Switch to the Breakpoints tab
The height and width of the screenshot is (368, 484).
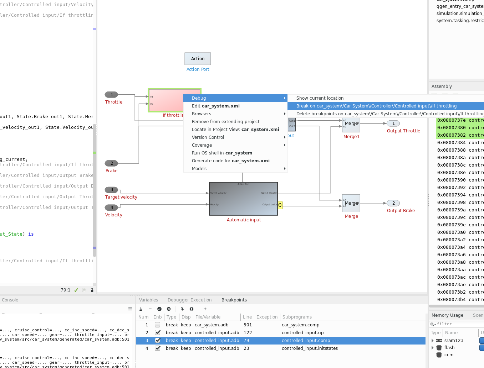pyautogui.click(x=234, y=300)
